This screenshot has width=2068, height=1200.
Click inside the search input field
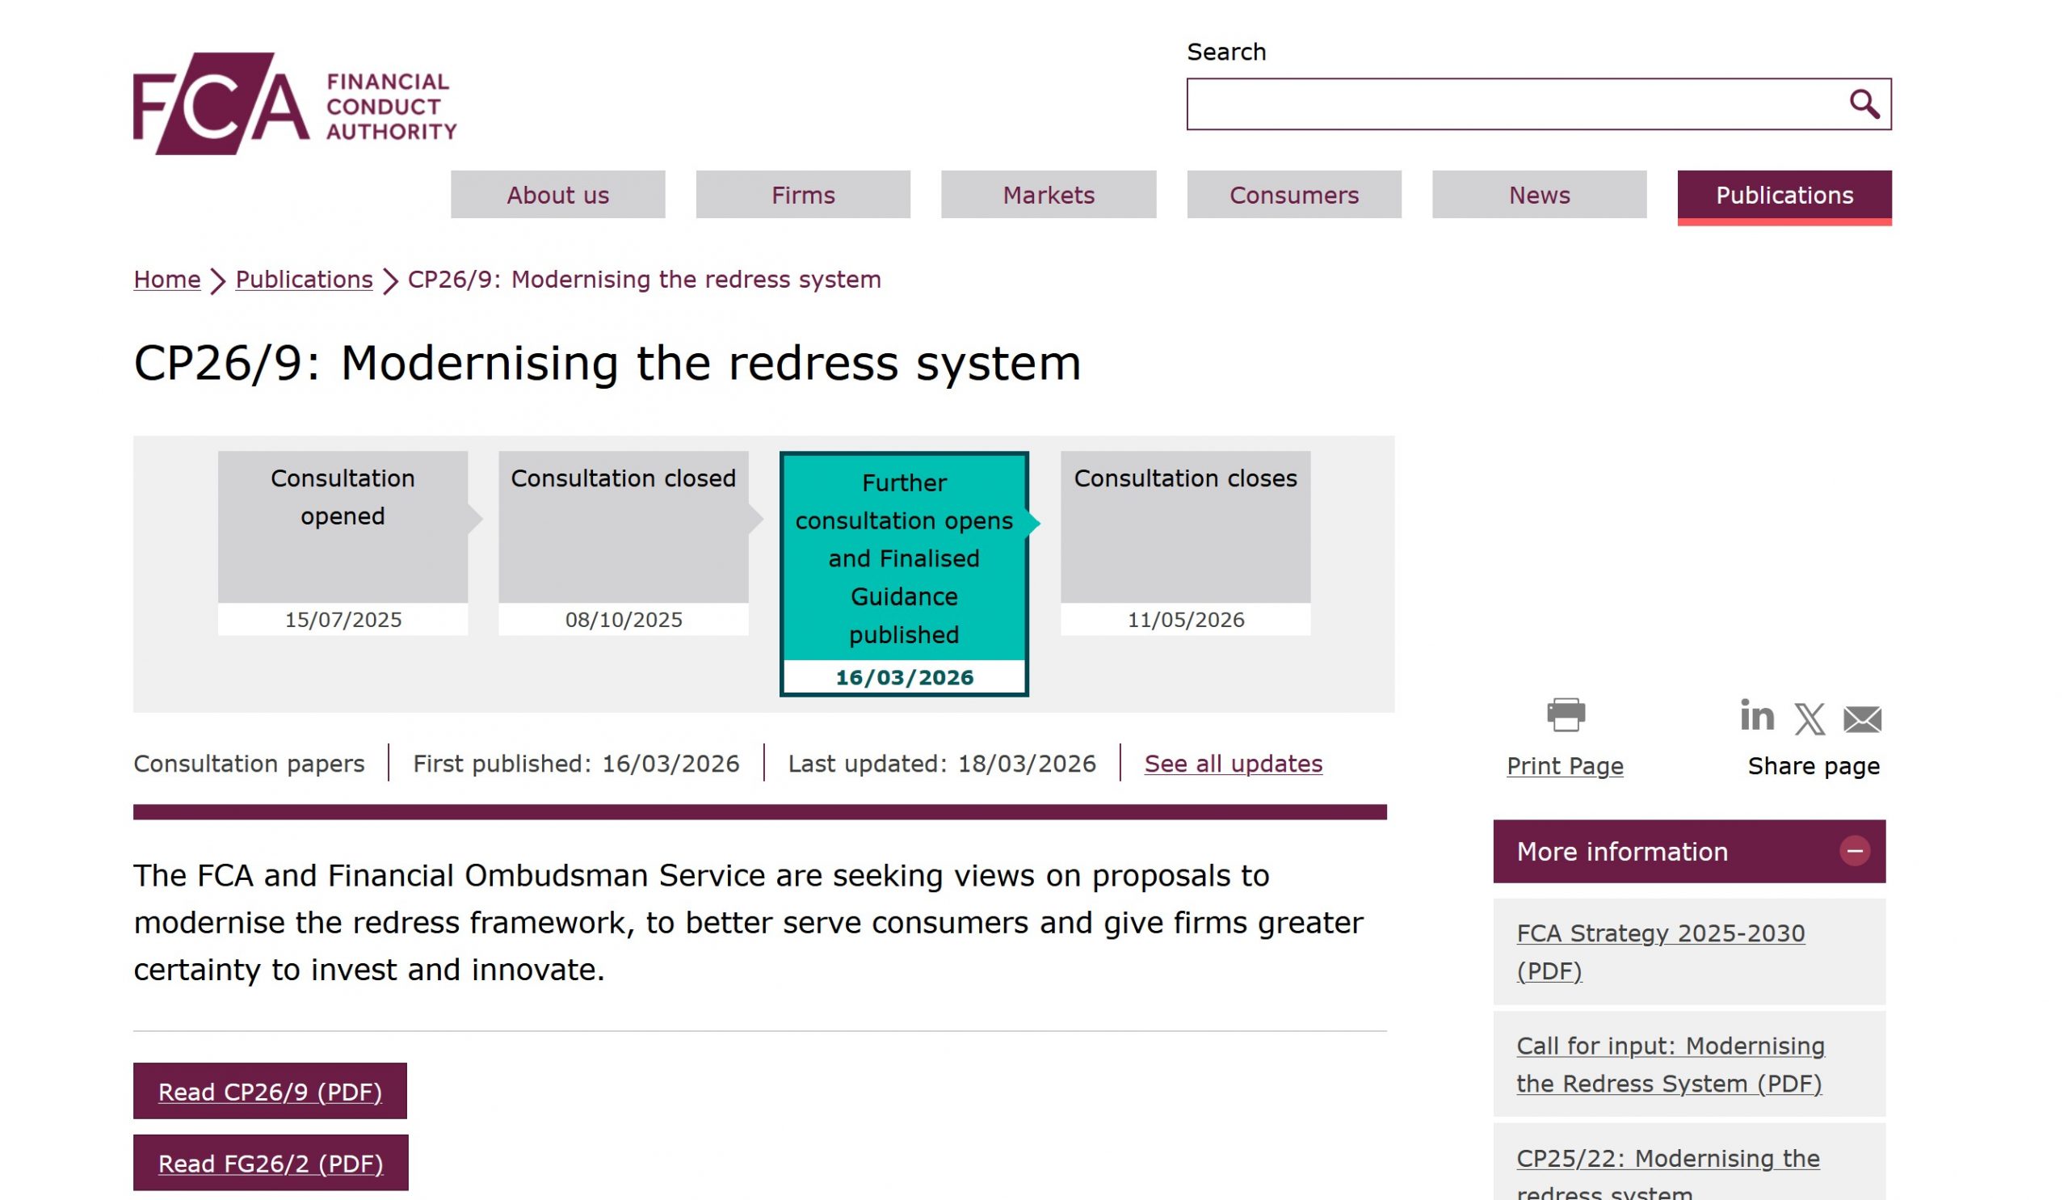(x=1518, y=103)
